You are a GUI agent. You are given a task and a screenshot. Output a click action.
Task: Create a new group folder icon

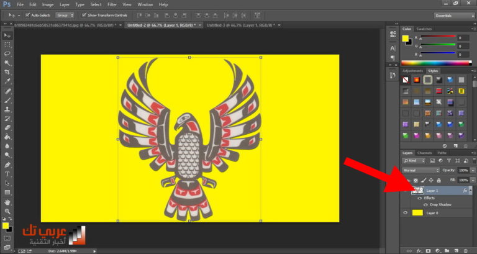(x=447, y=251)
